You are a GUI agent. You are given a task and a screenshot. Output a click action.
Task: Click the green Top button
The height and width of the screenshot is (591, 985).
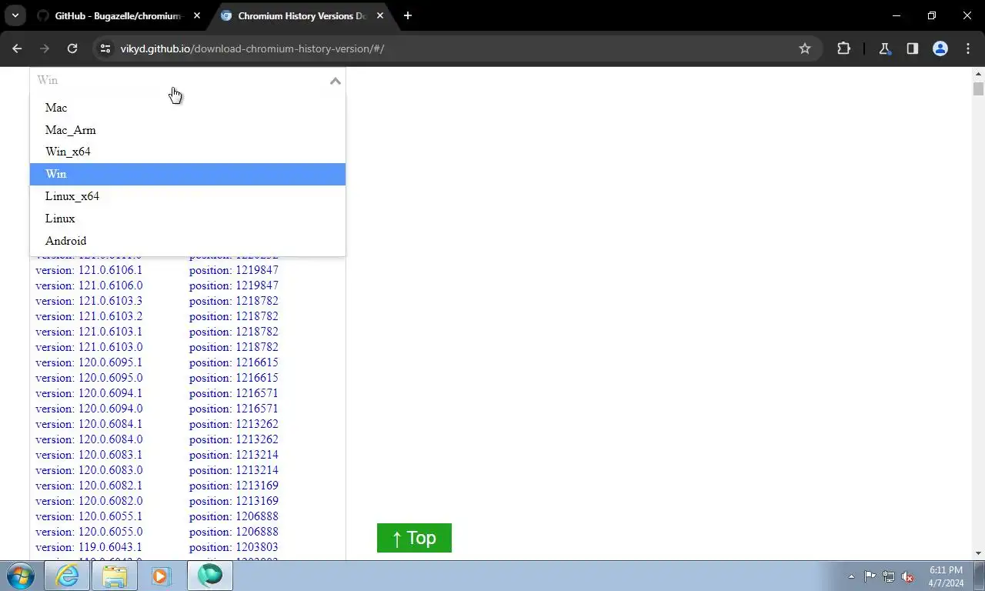tap(414, 538)
